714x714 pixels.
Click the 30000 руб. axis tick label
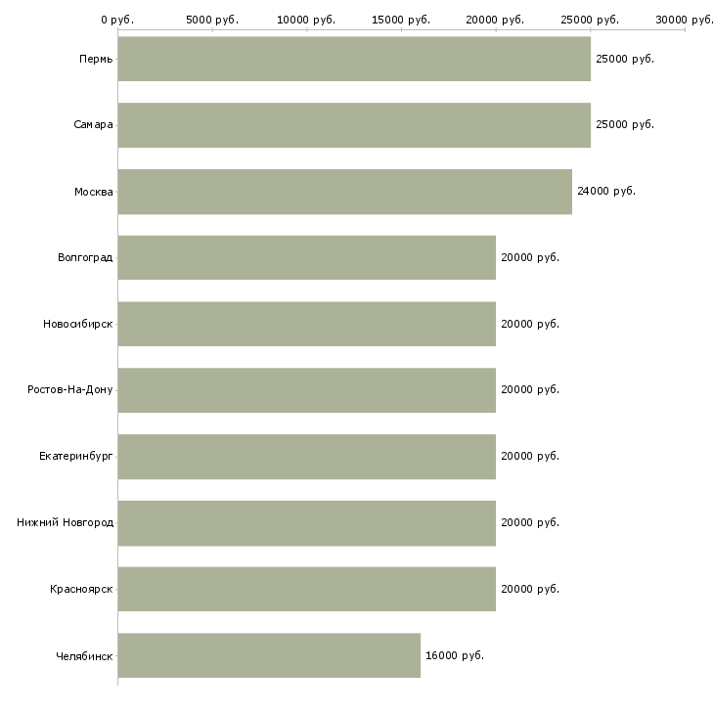coord(684,20)
